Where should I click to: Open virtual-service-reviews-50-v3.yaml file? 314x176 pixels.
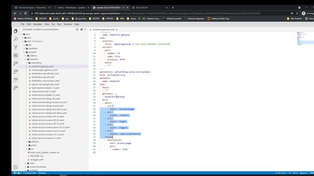pyautogui.click(x=48, y=117)
